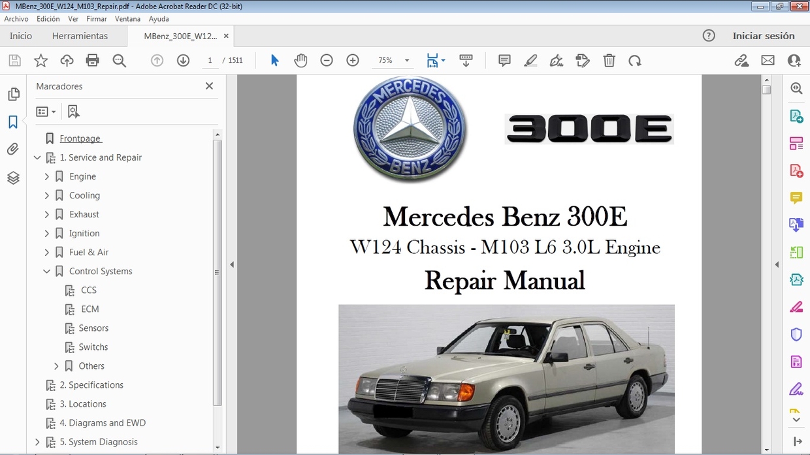810x455 pixels.
Task: Open the Ventana menu
Action: coord(127,19)
